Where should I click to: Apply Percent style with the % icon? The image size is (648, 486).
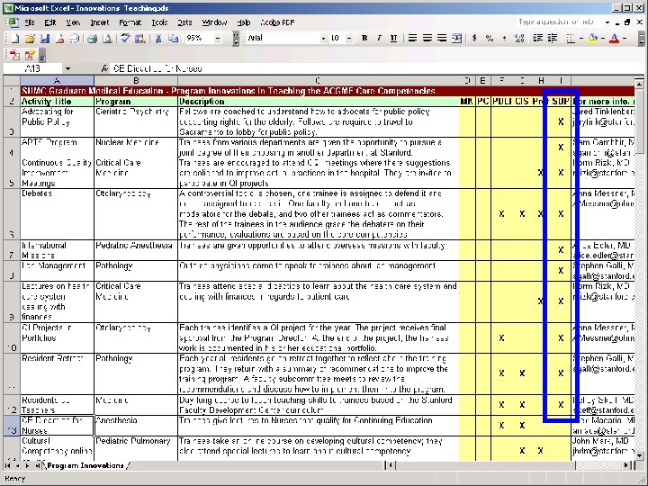(490, 39)
